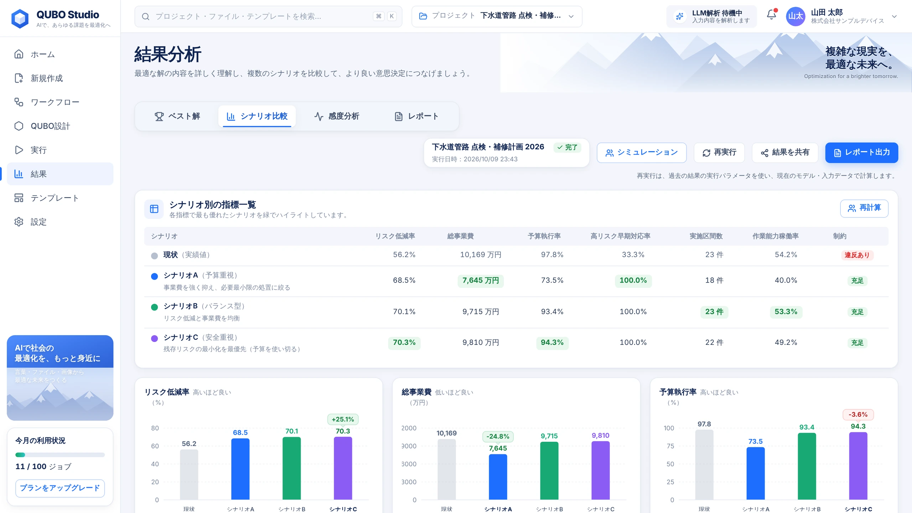Click the 再実行 button
Viewport: 912px width, 513px height.
(x=719, y=152)
